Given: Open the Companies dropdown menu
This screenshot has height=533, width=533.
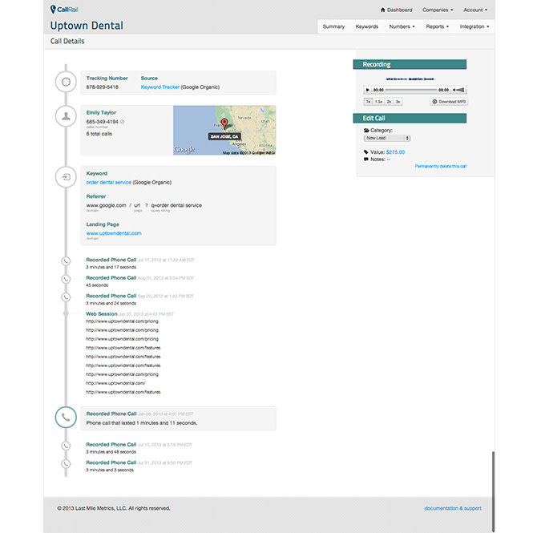Looking at the screenshot, I should tap(438, 10).
